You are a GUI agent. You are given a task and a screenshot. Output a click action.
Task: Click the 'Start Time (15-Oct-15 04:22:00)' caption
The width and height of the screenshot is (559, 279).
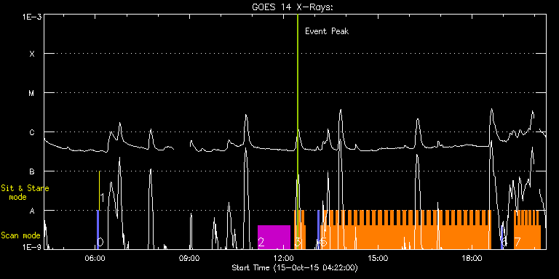coord(295,267)
